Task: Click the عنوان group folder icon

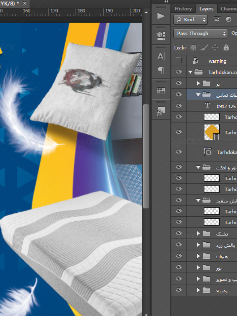Action: pos(206,256)
